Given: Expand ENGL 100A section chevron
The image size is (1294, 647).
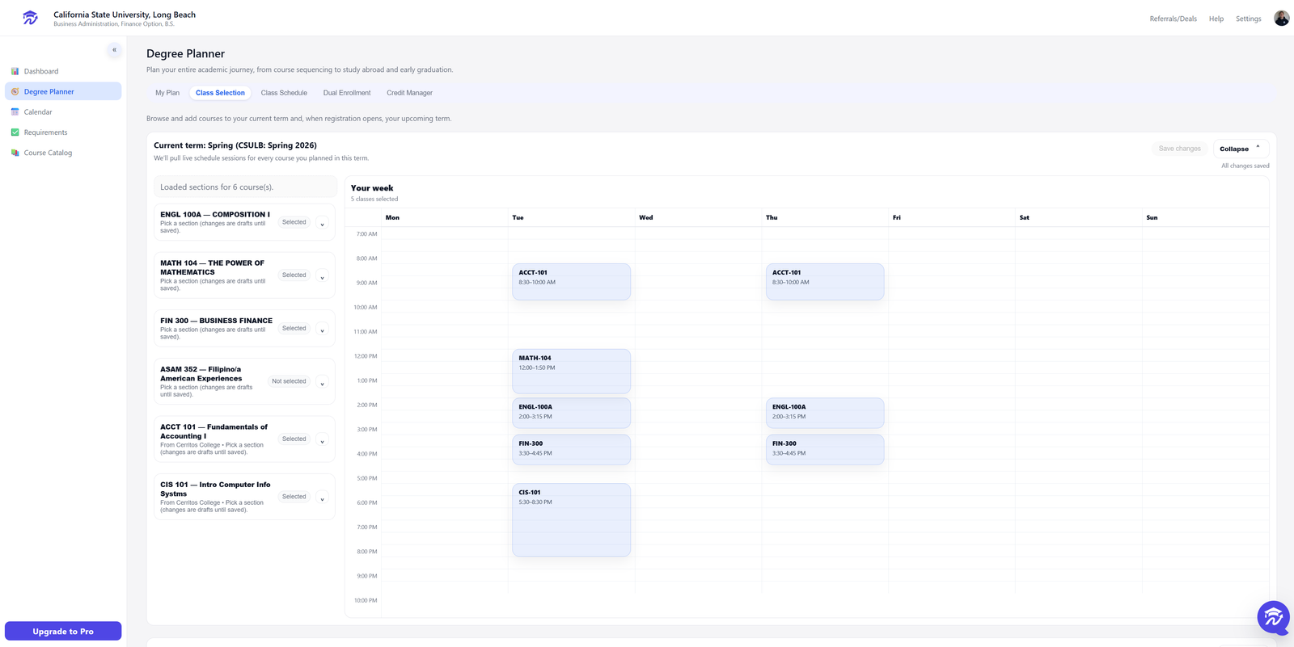Looking at the screenshot, I should [322, 224].
